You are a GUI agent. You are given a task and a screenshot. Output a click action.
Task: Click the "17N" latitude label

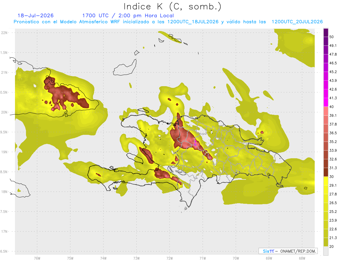coord(4,232)
